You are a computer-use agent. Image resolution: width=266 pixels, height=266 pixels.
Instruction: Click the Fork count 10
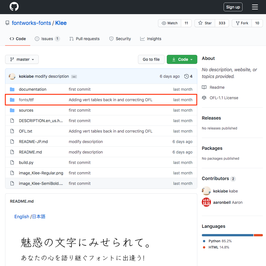[x=257, y=23]
